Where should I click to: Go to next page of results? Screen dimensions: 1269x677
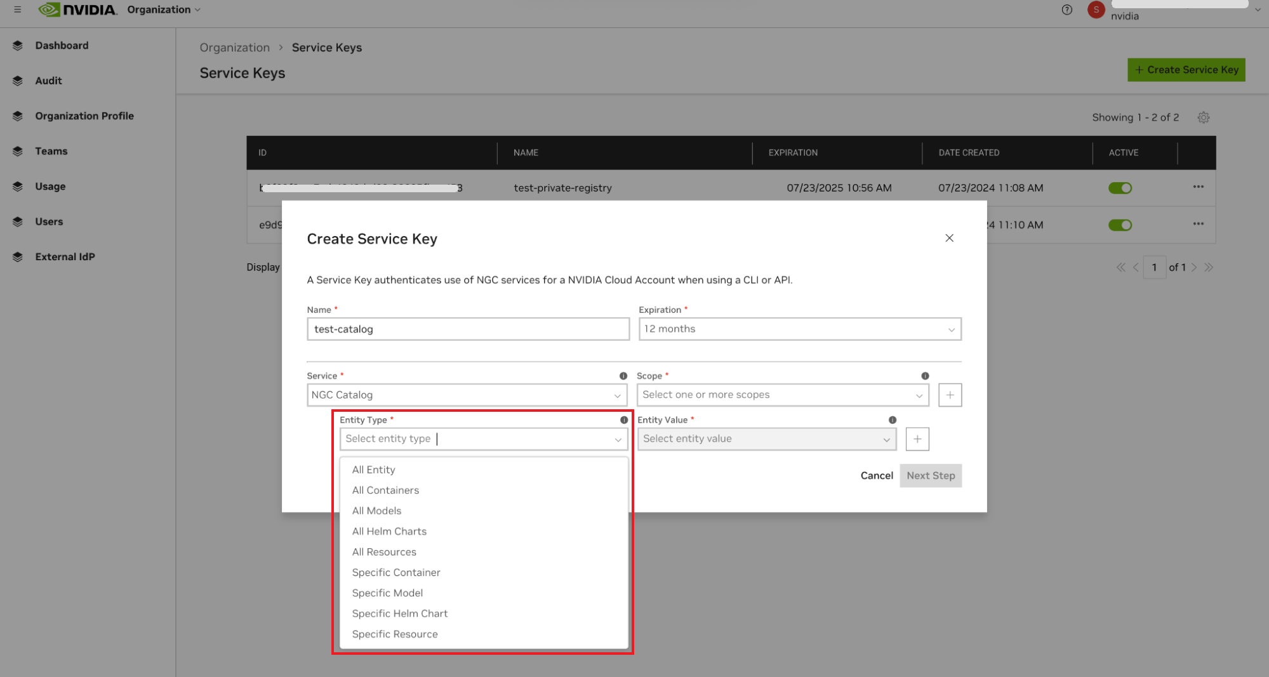[1194, 267]
